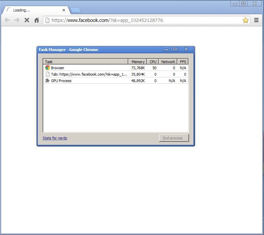Viewport: 264px width, 235px height.
Task: Open the Chrome hamburger menu
Action: click(x=256, y=20)
